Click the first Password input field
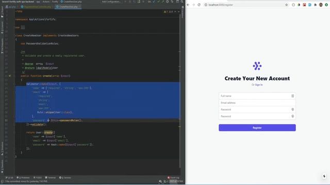The height and width of the screenshot is (185, 330). point(257,109)
